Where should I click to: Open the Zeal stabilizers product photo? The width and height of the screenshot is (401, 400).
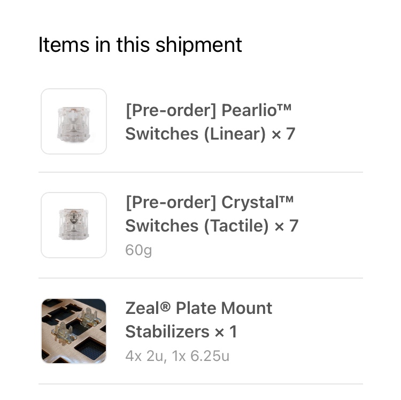(74, 331)
